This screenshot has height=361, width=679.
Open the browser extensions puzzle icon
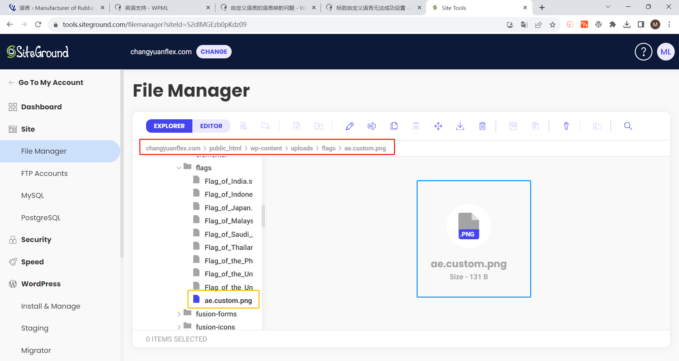click(x=613, y=24)
